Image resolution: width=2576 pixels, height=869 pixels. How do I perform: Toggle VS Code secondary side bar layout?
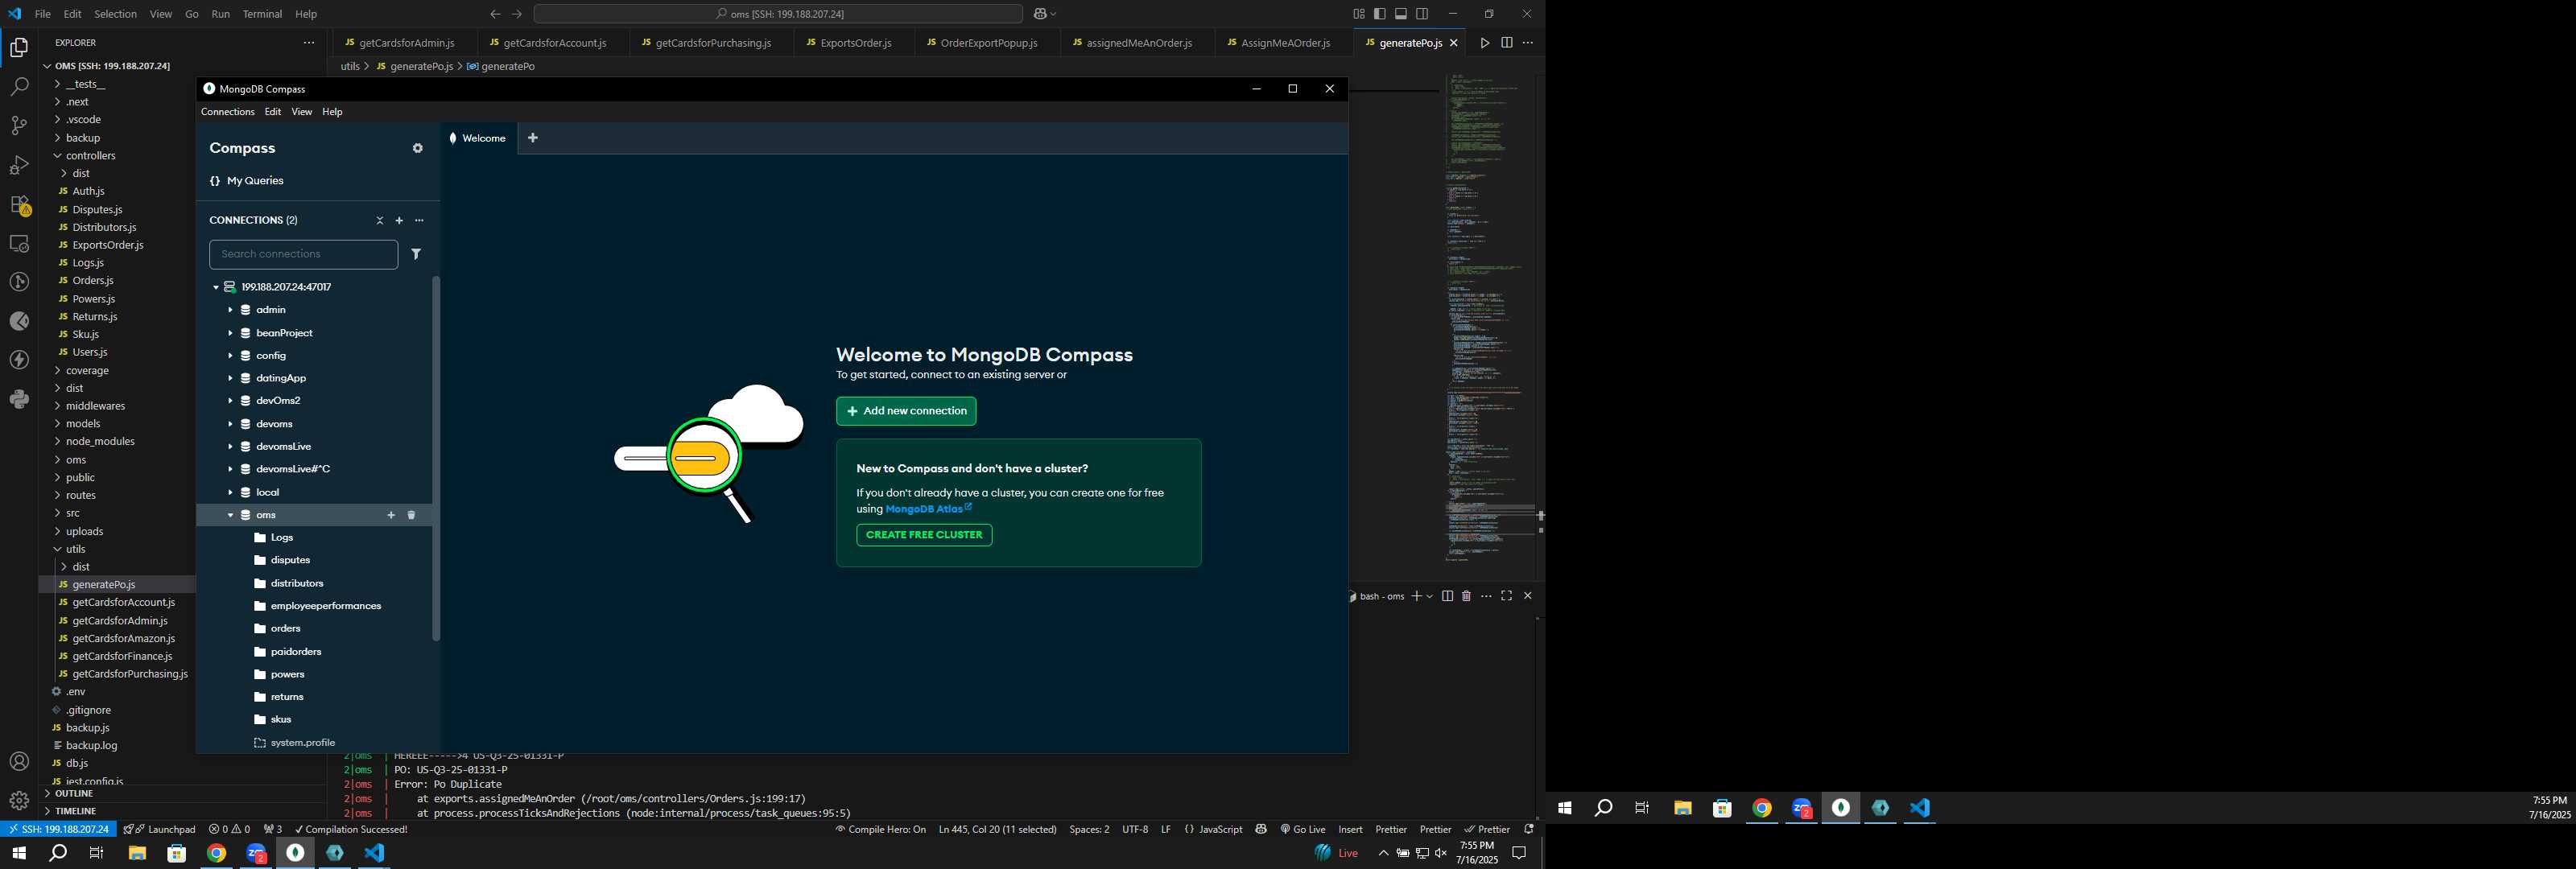[x=1422, y=14]
